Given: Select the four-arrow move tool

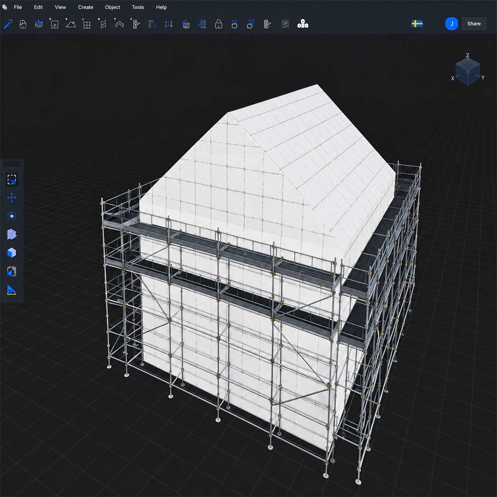Looking at the screenshot, I should (12, 198).
